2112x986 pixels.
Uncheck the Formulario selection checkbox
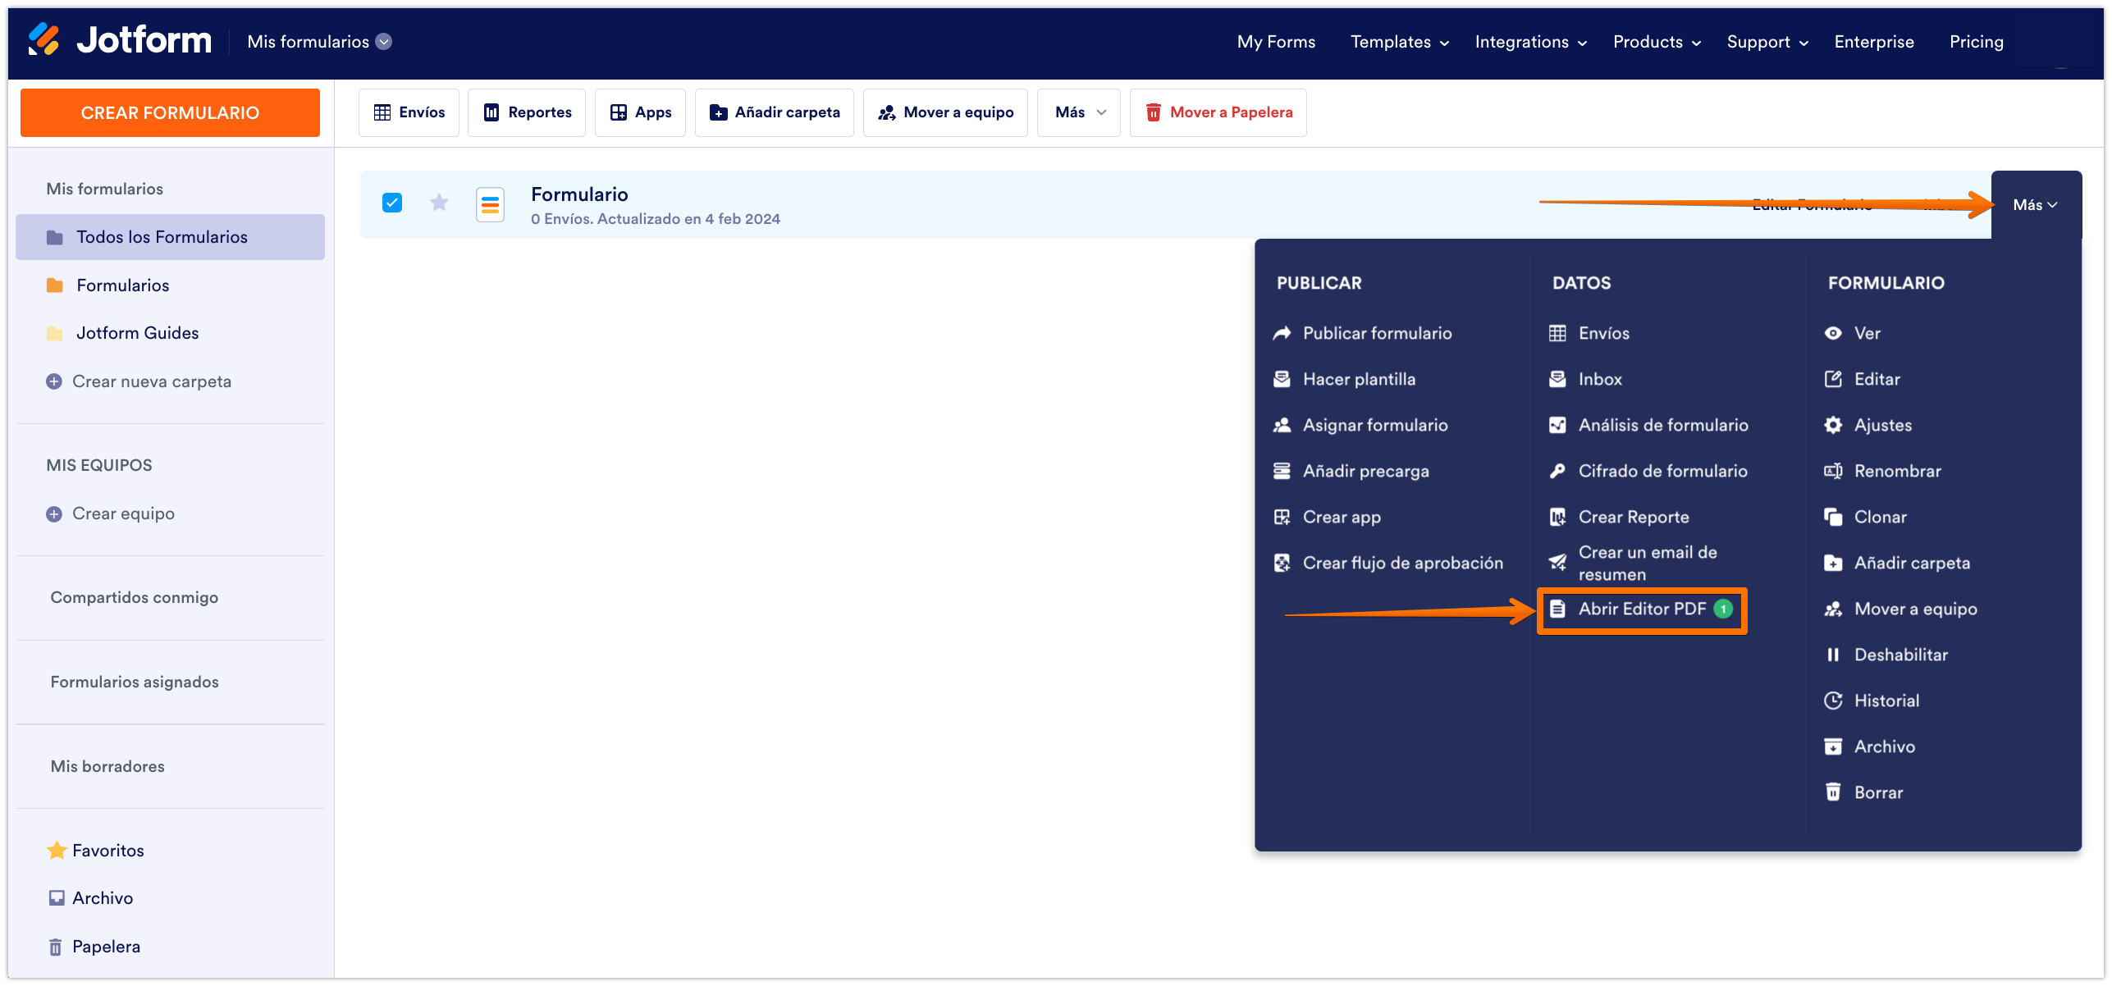[x=392, y=203]
